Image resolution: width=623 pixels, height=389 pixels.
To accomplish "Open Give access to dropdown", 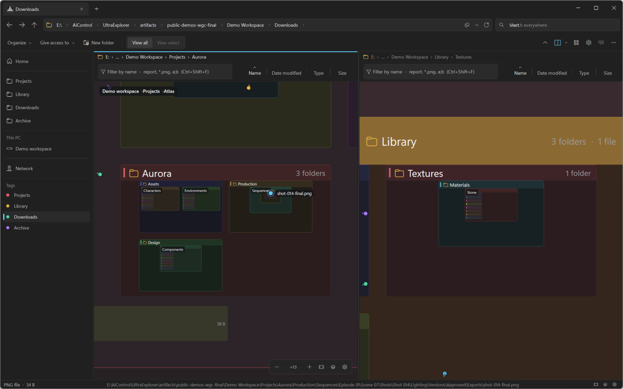I will 57,43.
